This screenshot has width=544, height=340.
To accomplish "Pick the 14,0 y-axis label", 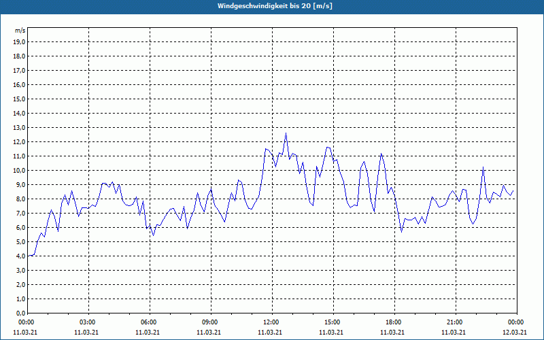I will click(x=18, y=113).
